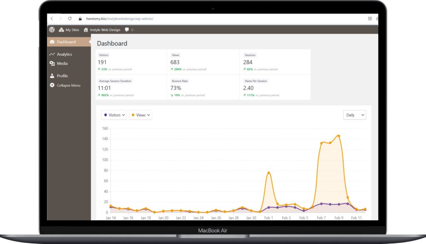
Task: Click the WordPress logo icon
Action: click(x=52, y=30)
